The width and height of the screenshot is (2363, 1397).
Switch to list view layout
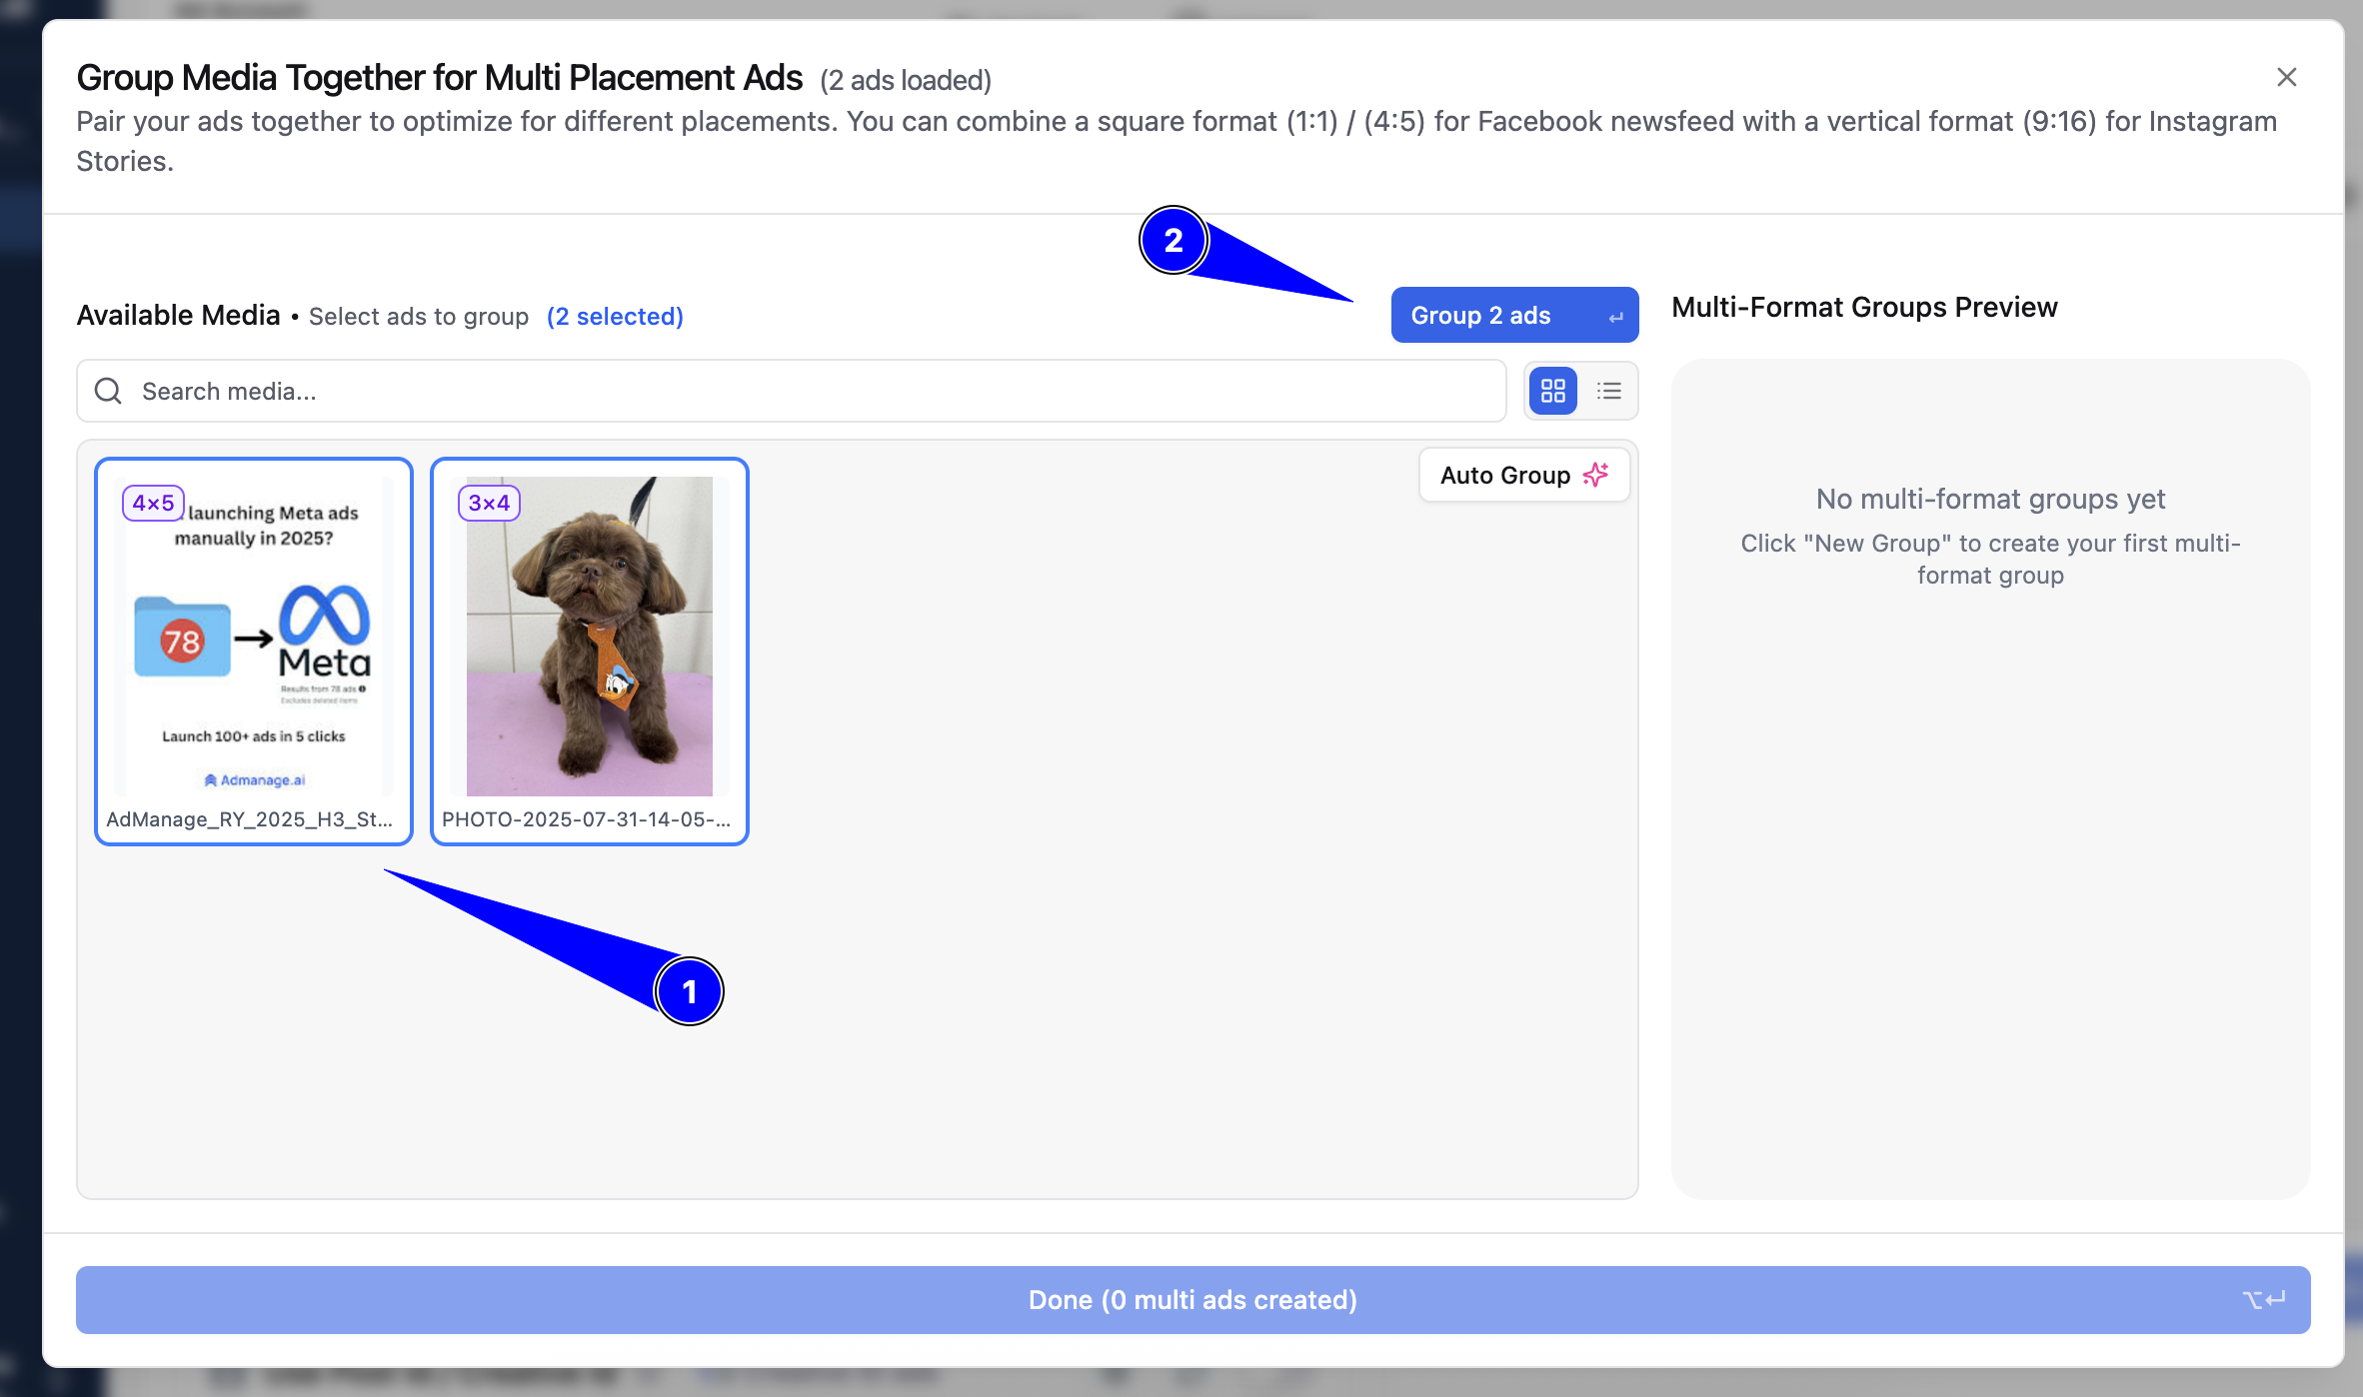coord(1608,391)
